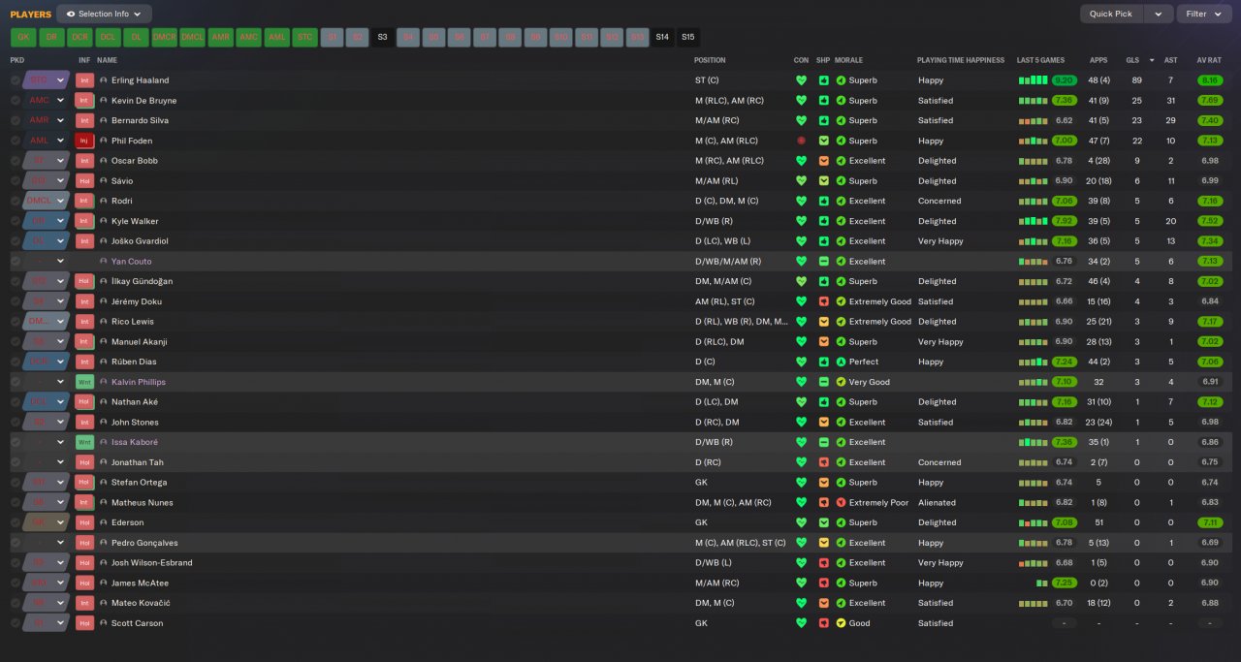
Task: Click the Hol status icon for Scott Carson
Action: click(84, 623)
